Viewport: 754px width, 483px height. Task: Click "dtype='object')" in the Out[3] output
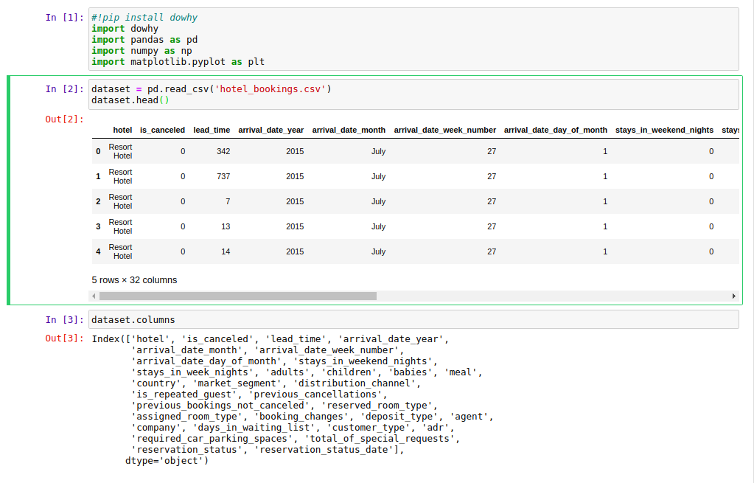click(x=167, y=460)
